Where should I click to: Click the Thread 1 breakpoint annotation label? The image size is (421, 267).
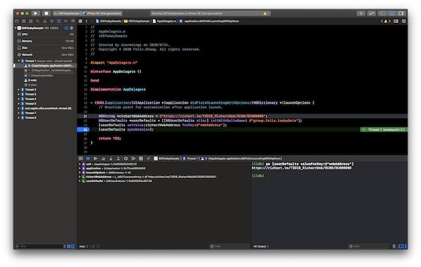pyautogui.click(x=384, y=130)
